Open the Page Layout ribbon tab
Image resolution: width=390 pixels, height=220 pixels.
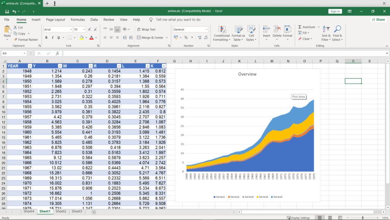pos(56,19)
